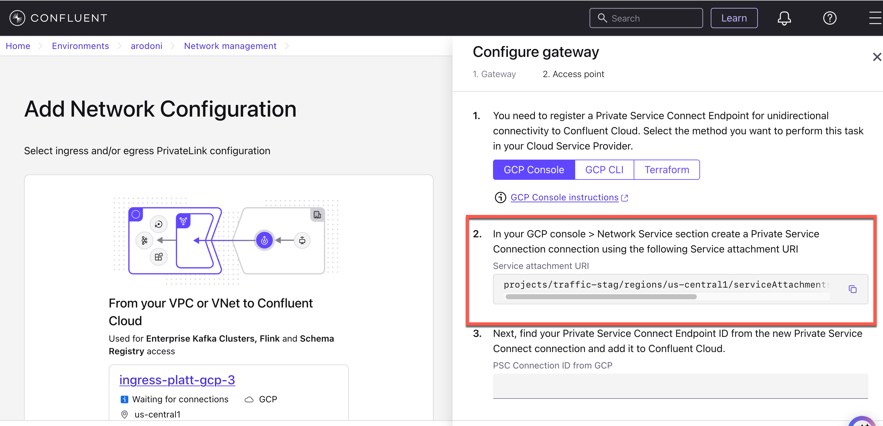Select the GCP Console method
The width and height of the screenshot is (883, 426).
(533, 170)
